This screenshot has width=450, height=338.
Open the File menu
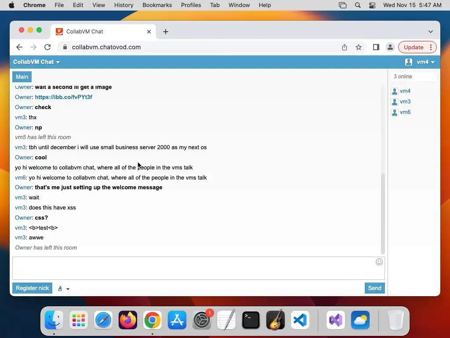click(59, 5)
